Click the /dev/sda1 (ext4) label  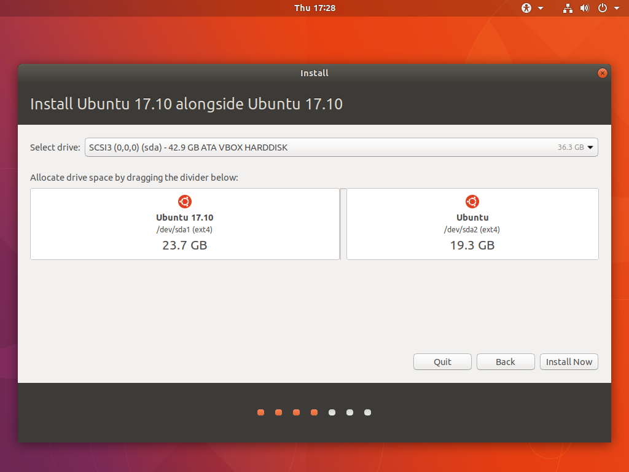[x=184, y=230]
